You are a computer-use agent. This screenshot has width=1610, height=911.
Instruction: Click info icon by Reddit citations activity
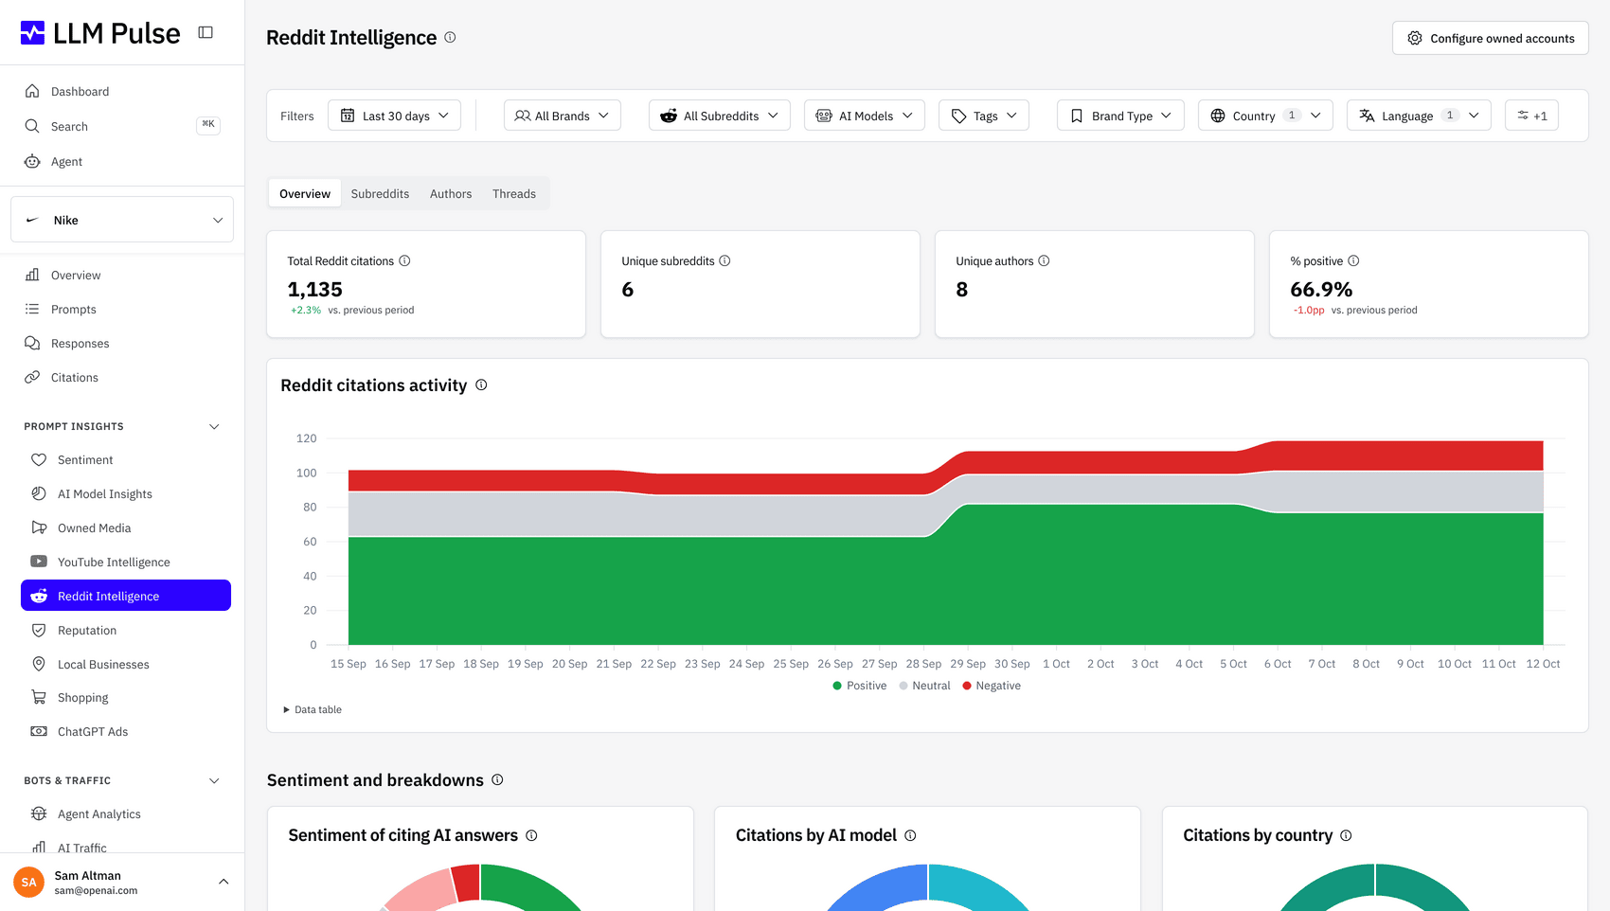pos(481,384)
